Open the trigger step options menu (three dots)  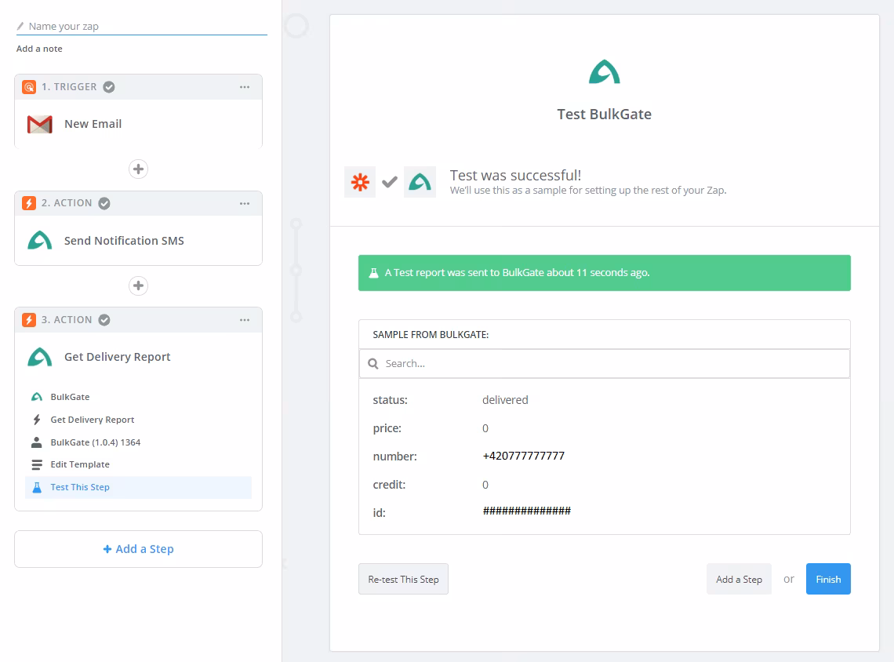click(x=245, y=86)
